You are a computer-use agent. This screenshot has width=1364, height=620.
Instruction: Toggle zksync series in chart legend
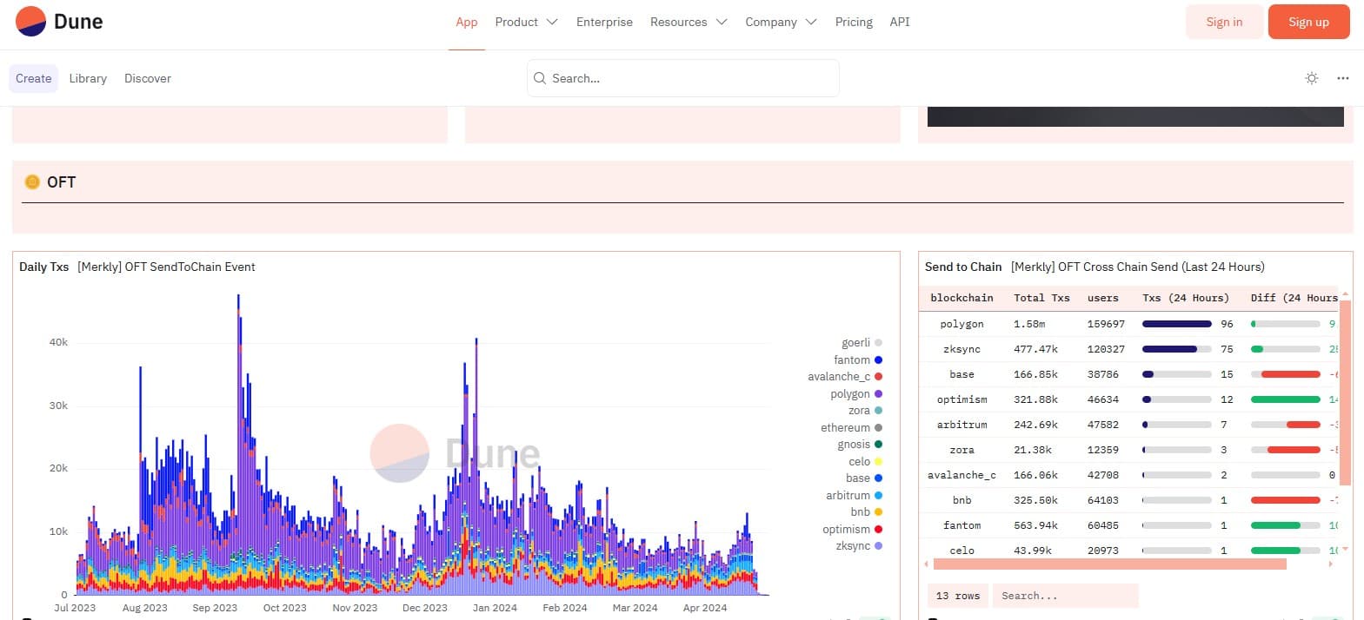[x=859, y=546]
